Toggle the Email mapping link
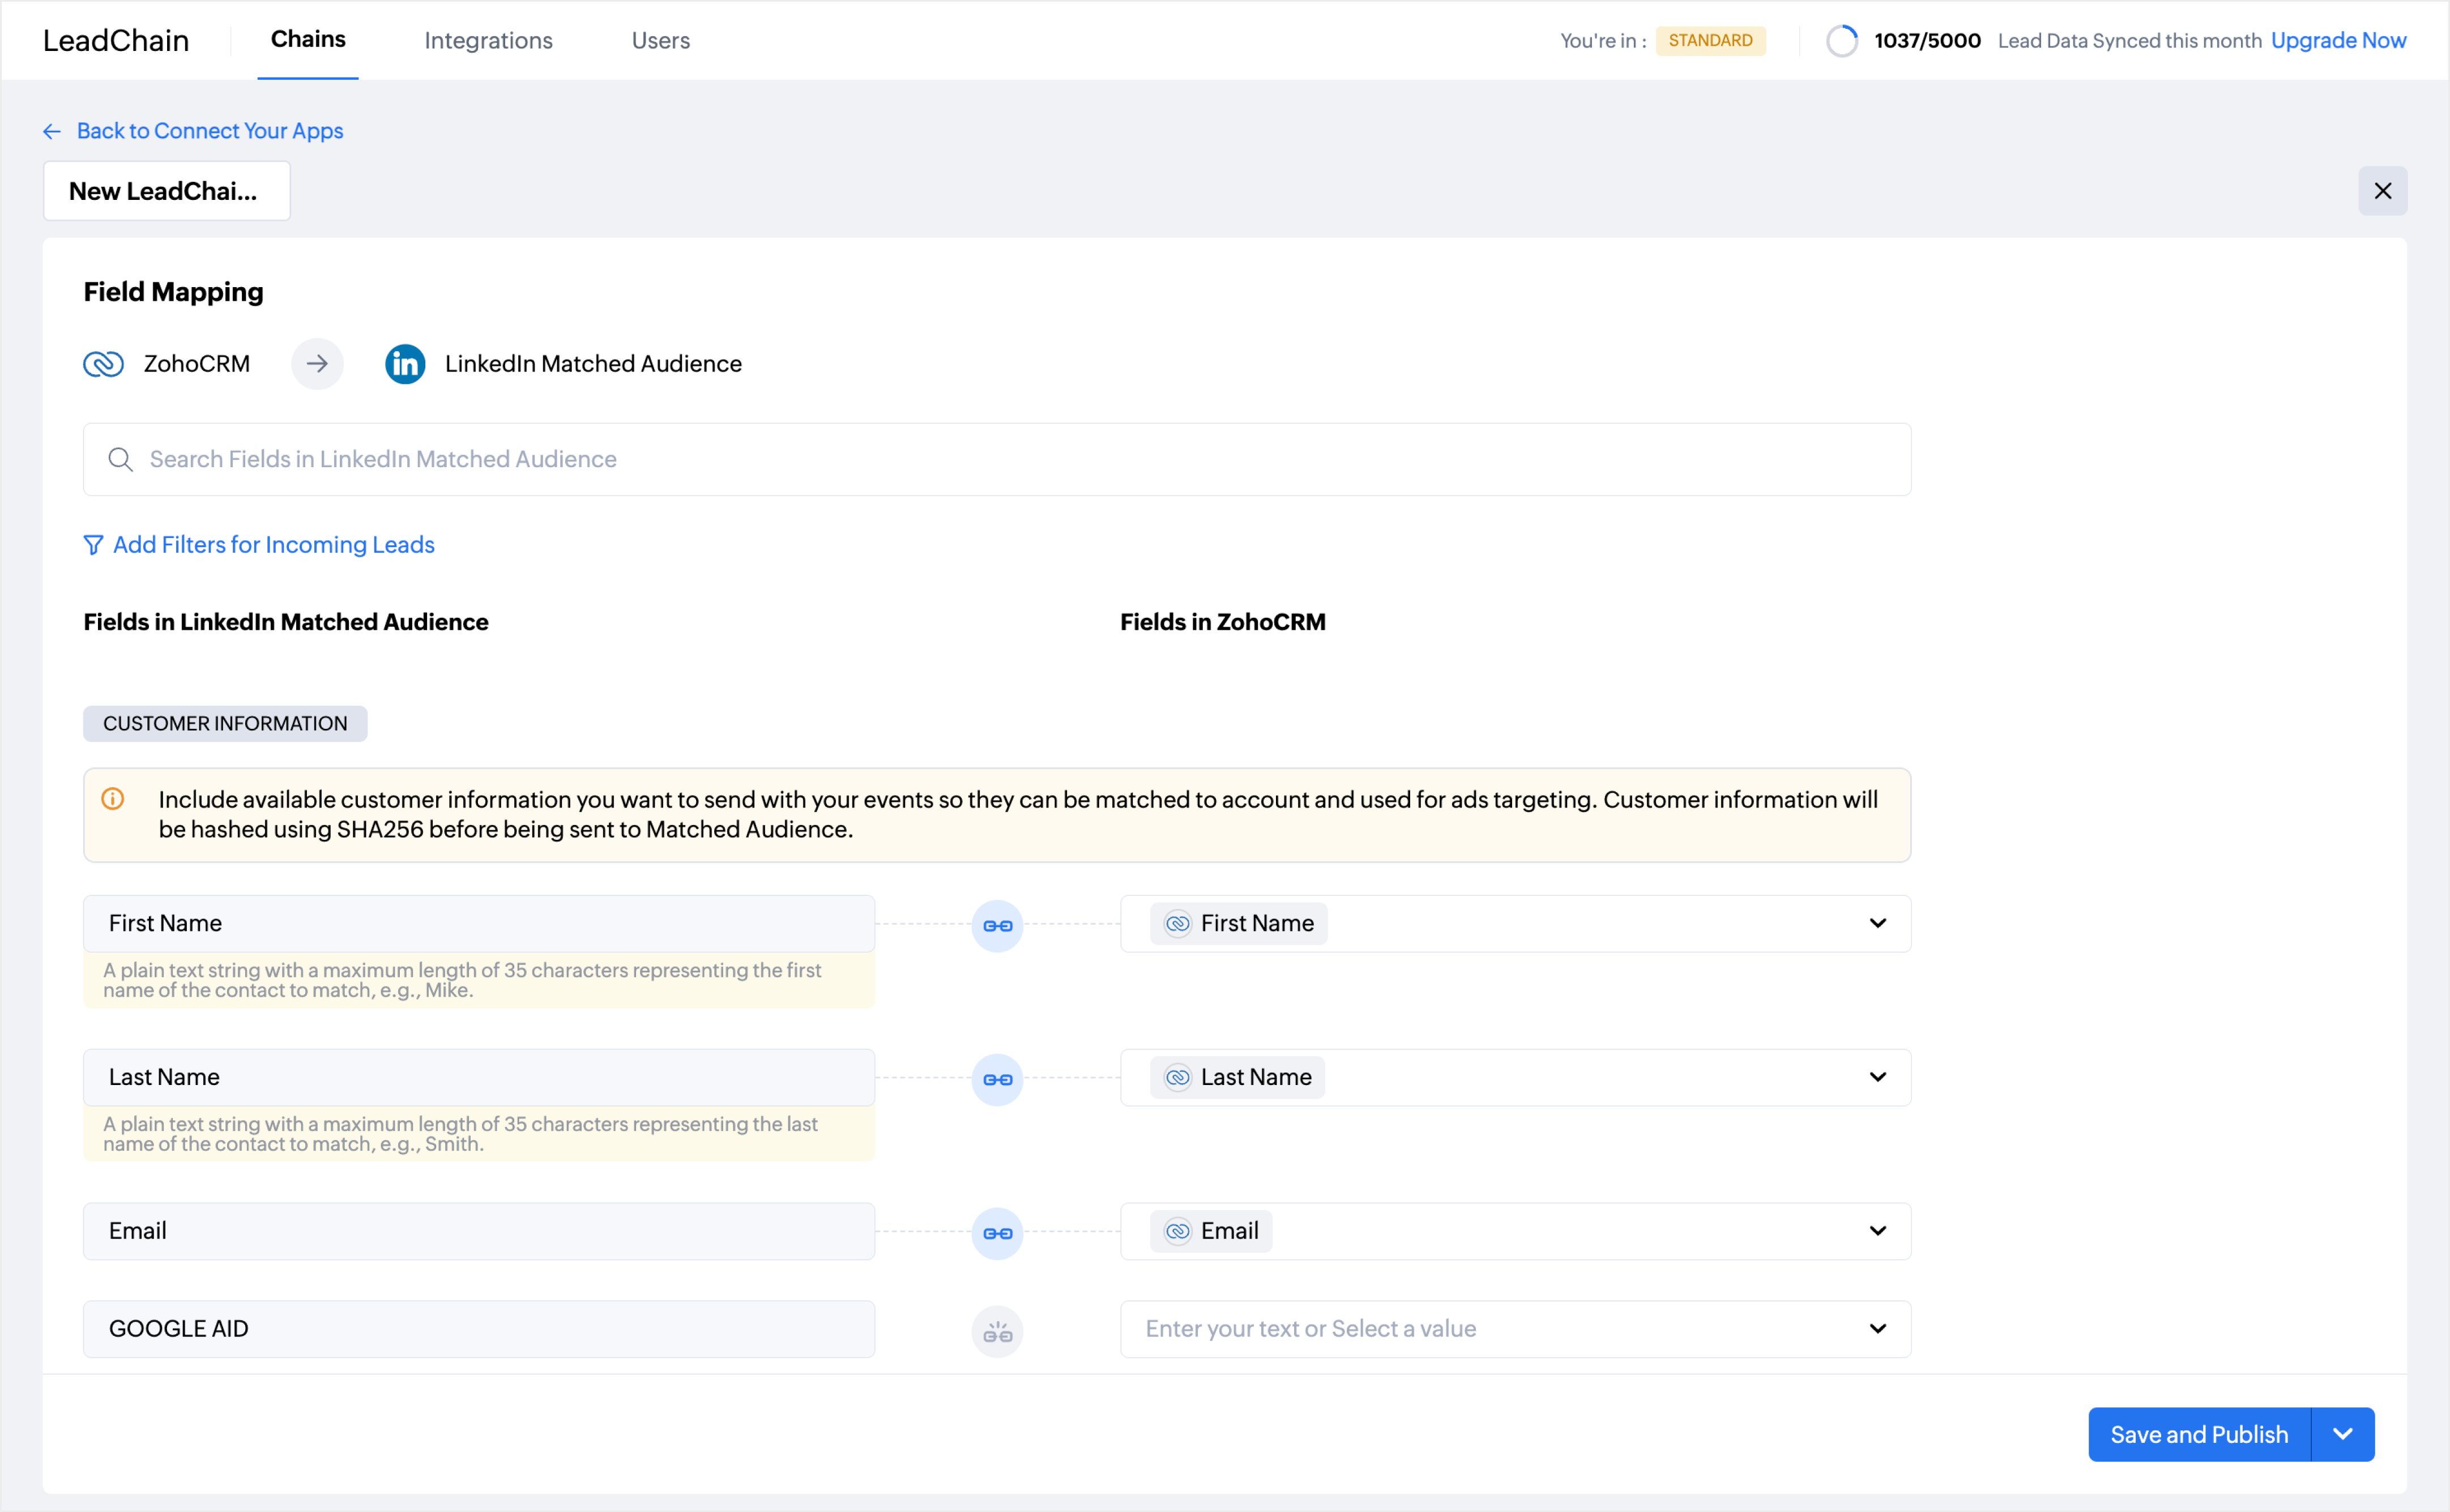The height and width of the screenshot is (1512, 2450). (997, 1233)
